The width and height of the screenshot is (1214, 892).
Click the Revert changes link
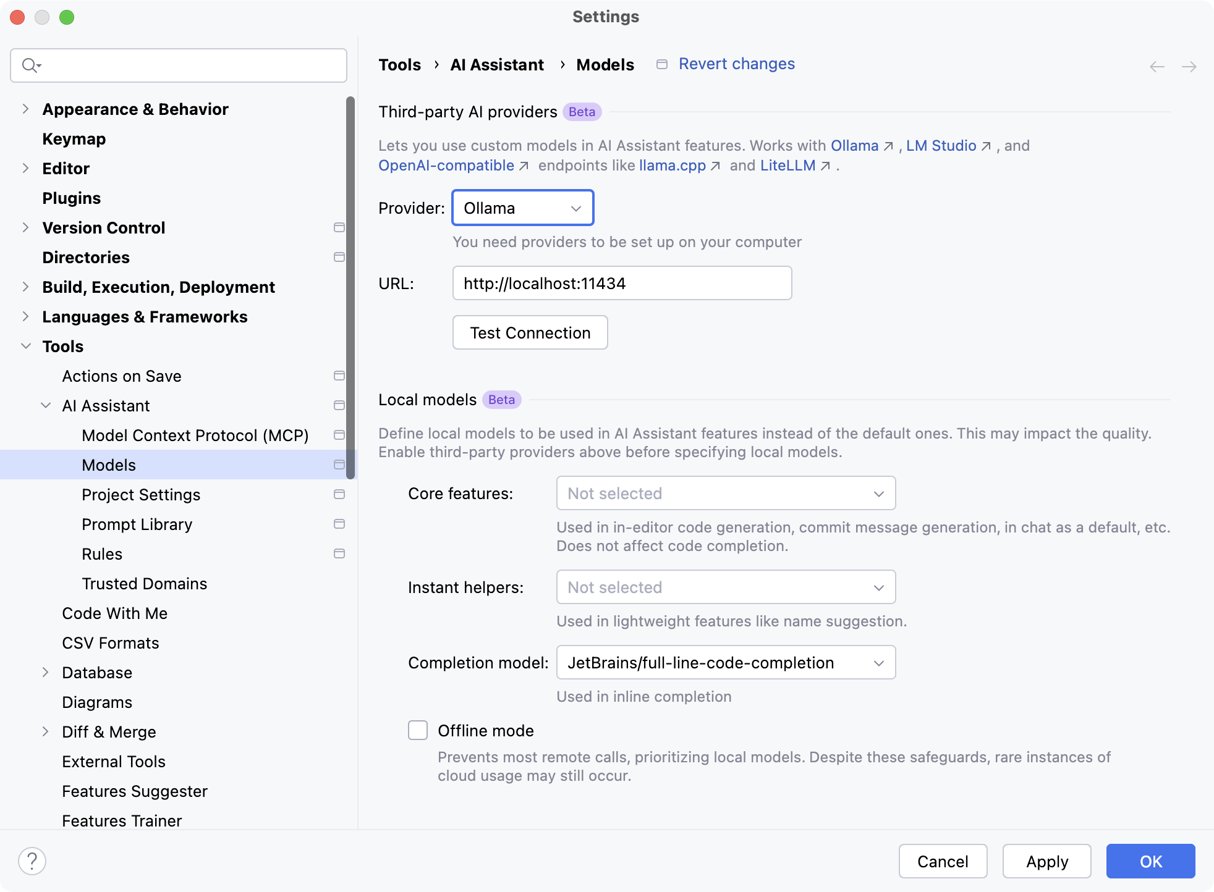[x=736, y=64]
